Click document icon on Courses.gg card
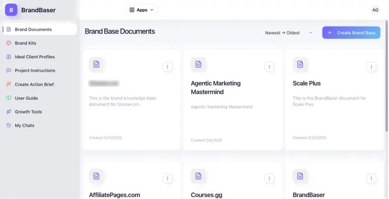This screenshot has width=389, height=199. [x=198, y=176]
